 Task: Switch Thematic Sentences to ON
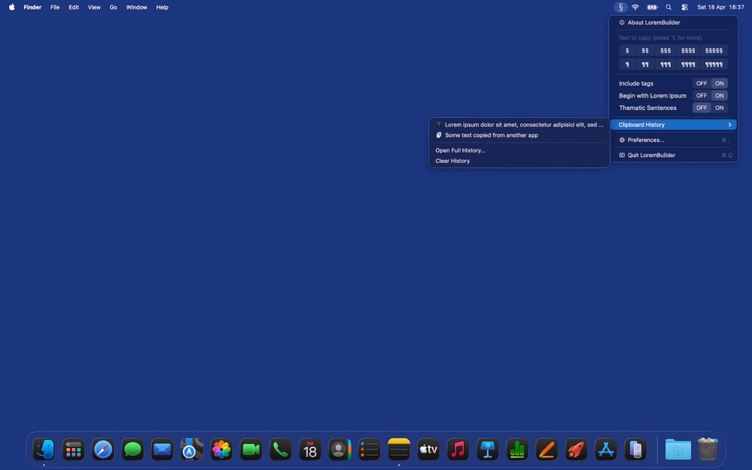[x=720, y=108]
